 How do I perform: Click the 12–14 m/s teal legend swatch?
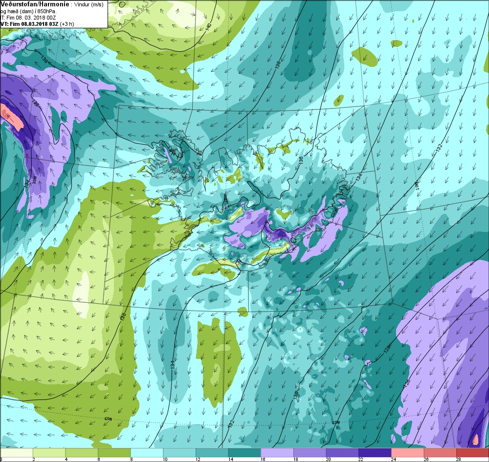(212, 452)
